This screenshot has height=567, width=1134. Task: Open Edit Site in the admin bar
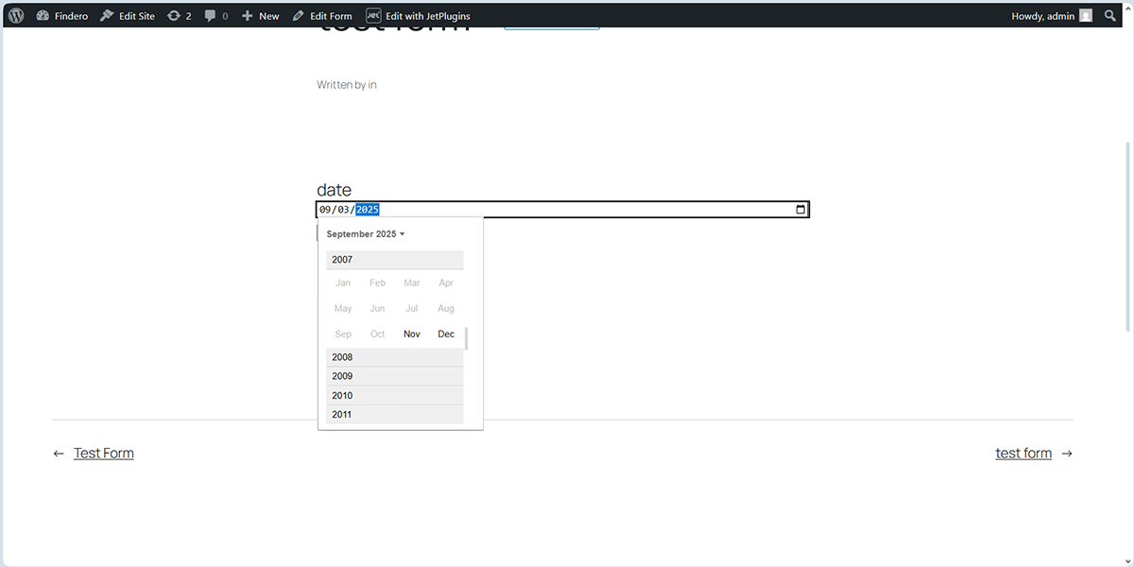pyautogui.click(x=128, y=15)
